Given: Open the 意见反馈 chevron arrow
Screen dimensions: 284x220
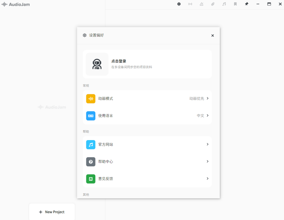Looking at the screenshot, I should click(x=207, y=179).
